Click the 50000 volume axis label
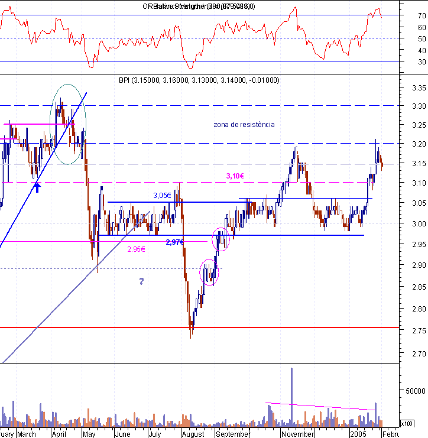This screenshot has width=428, height=438. coord(415,391)
